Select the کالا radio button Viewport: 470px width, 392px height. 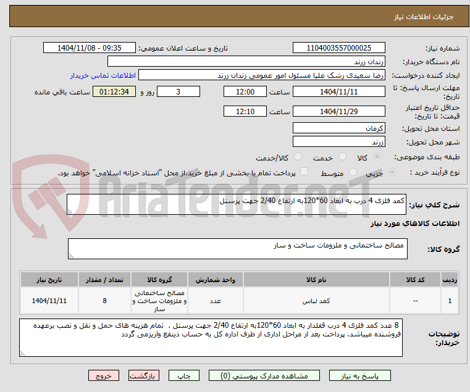[377, 156]
